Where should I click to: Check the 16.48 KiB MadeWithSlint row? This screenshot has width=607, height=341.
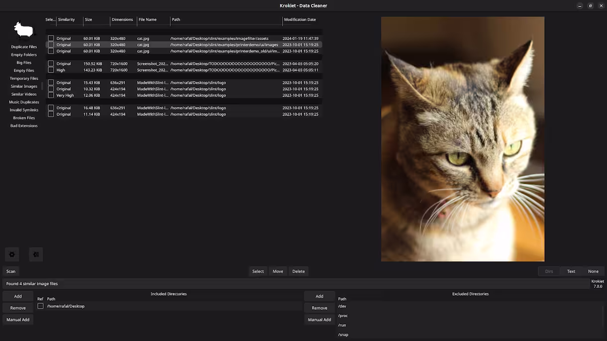(x=51, y=108)
